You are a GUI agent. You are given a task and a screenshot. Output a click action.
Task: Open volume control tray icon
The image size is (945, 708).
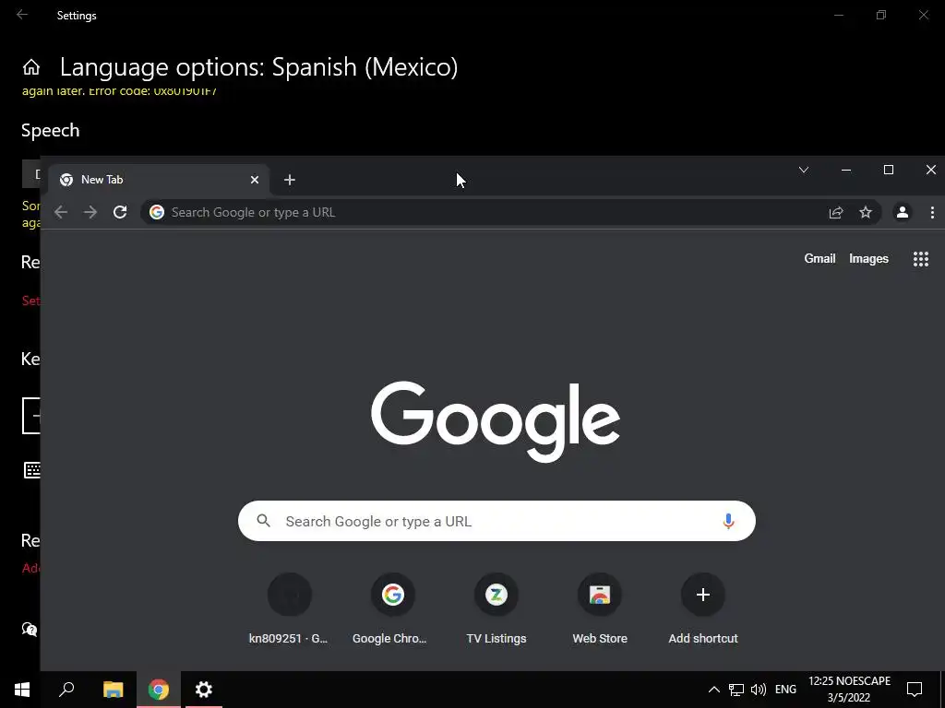point(759,690)
